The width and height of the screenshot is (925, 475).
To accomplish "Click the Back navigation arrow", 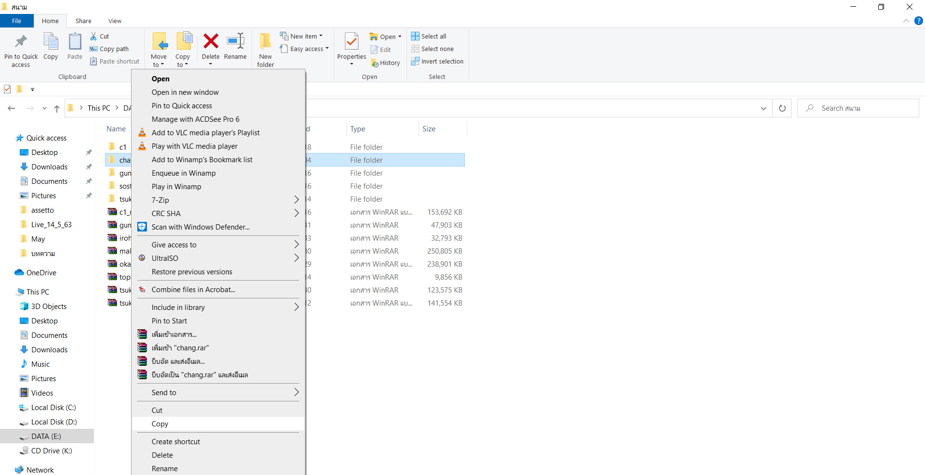I will click(x=12, y=108).
